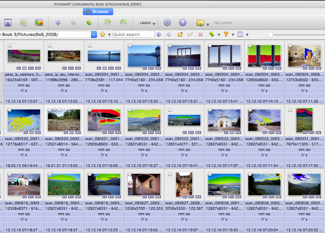Open the sort order dropdown arrow
325x233 pixels.
(x=219, y=35)
